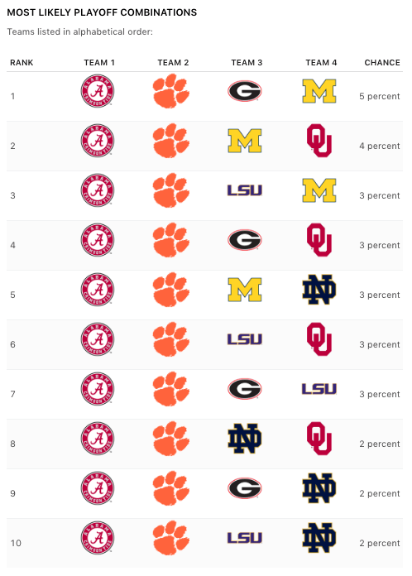Click the 4 percent chance in rank 2

(x=379, y=146)
